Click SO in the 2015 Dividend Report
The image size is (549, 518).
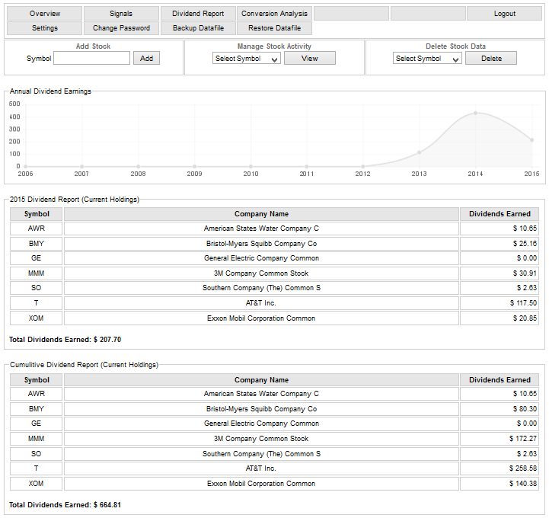click(37, 288)
